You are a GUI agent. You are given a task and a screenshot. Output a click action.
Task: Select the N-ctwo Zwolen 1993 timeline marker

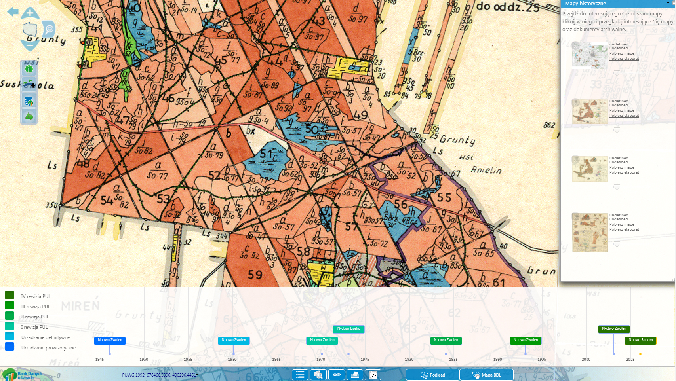click(526, 340)
